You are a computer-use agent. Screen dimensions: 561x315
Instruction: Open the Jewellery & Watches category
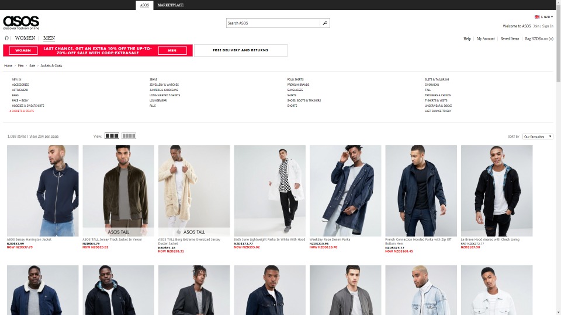(x=164, y=85)
